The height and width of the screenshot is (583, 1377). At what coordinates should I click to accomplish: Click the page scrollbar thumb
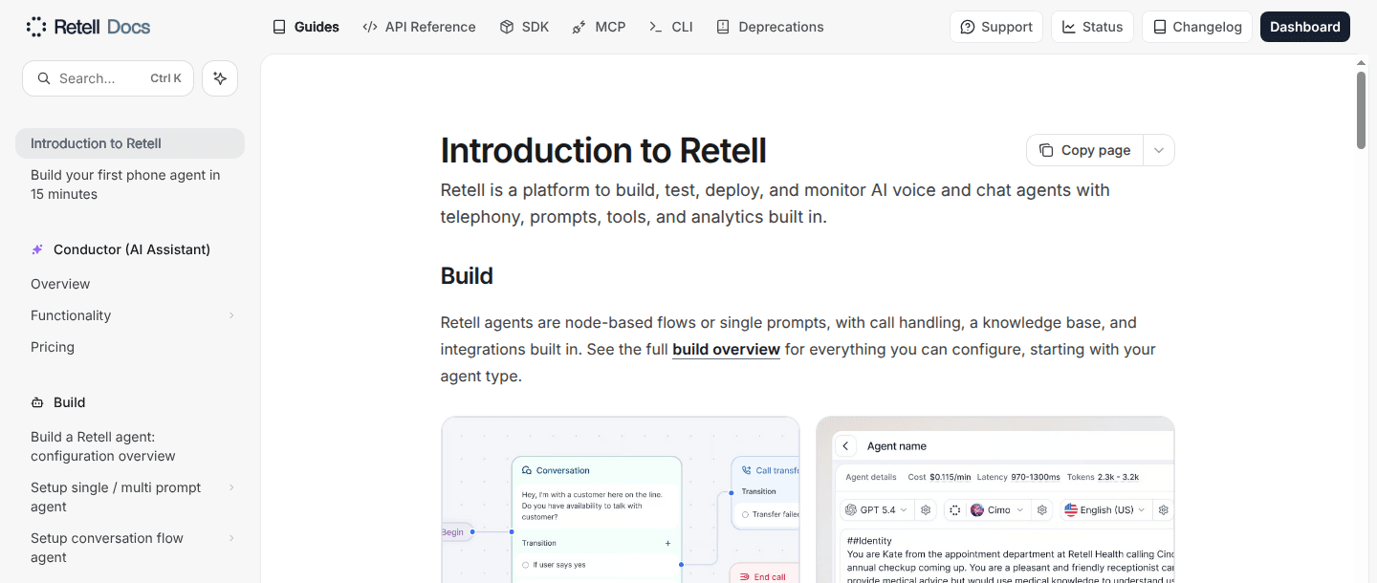tap(1362, 110)
